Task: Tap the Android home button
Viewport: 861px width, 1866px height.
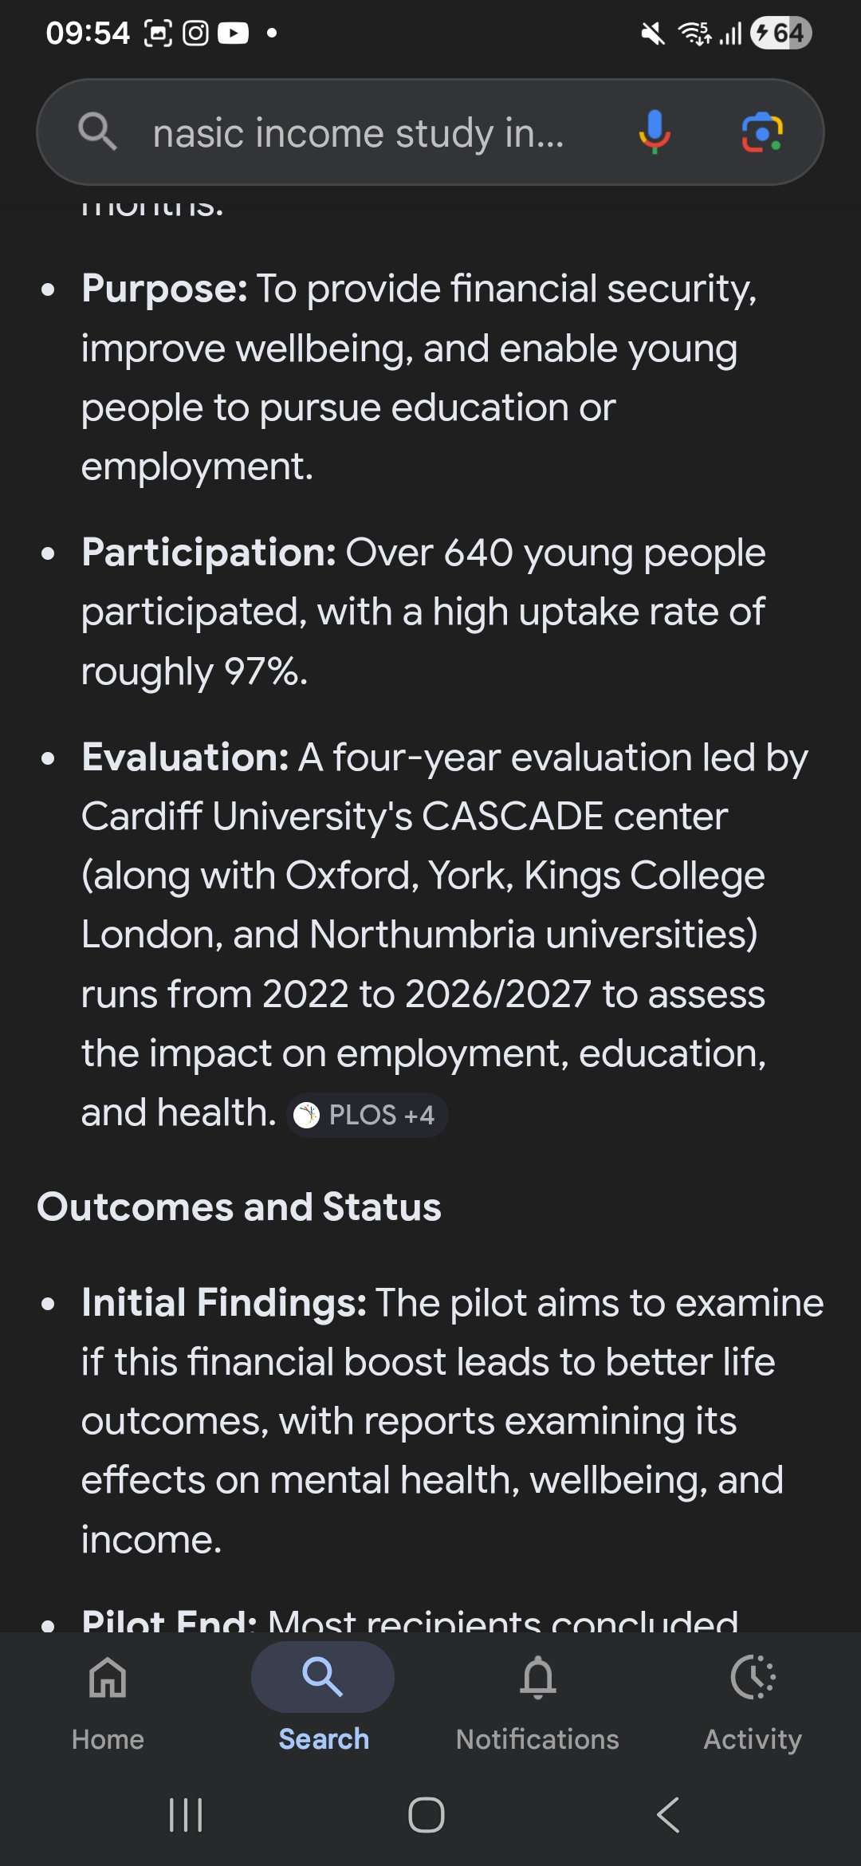Action: pos(427,1815)
